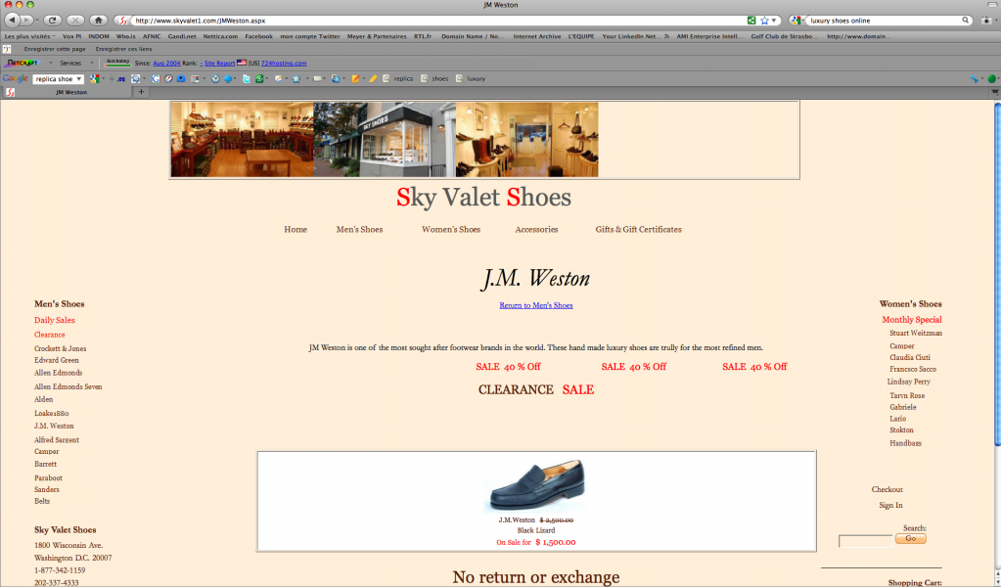This screenshot has height=587, width=1001.
Task: Select the JM Weston browser tab
Action: click(70, 92)
